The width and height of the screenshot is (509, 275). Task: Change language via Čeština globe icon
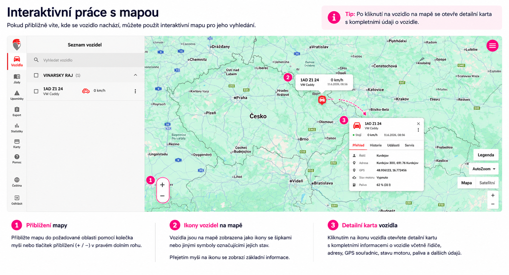[x=17, y=182]
